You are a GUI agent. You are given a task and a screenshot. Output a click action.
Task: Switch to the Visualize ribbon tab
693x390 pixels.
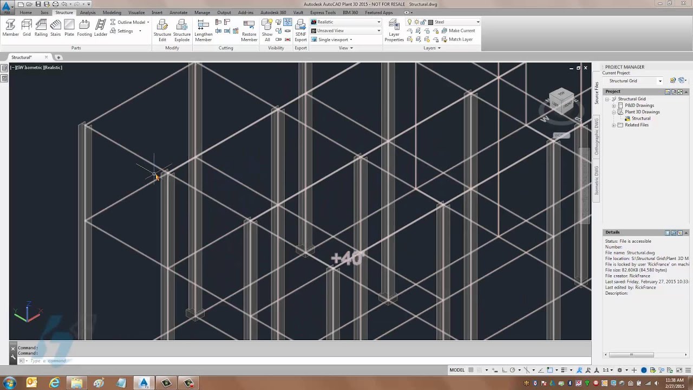[136, 12]
